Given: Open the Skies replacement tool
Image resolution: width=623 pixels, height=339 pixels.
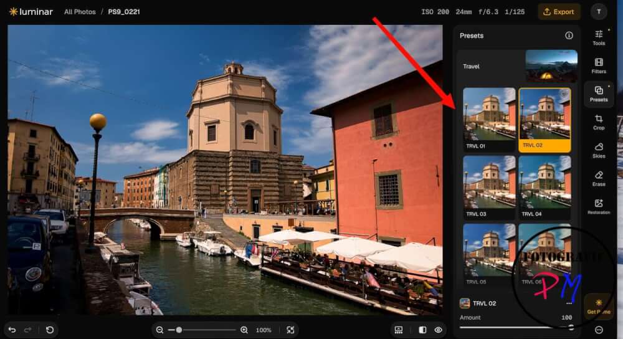Looking at the screenshot, I should [x=598, y=151].
